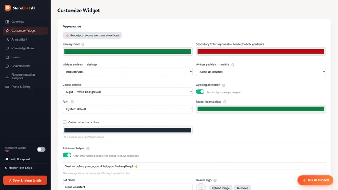
Task: Click the Replay tour refresh icon
Action: click(6, 168)
